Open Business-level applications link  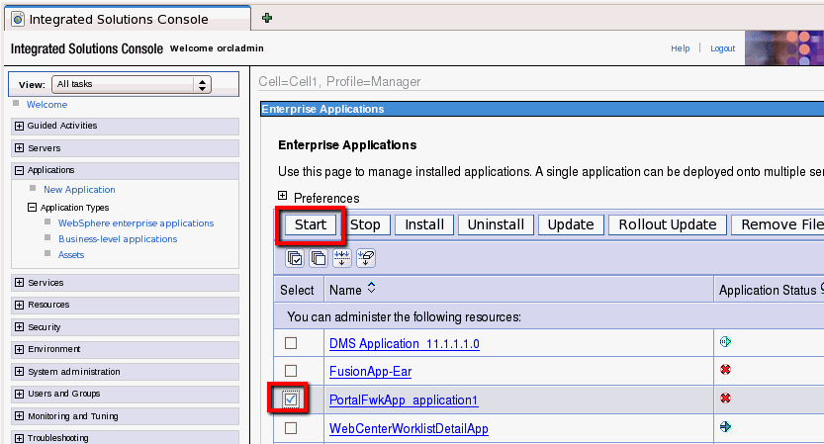(118, 239)
